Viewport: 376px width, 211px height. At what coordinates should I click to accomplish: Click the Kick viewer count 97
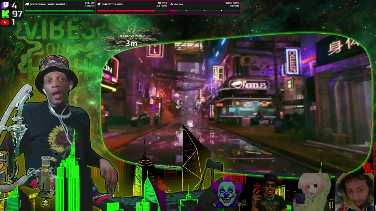click(x=16, y=13)
